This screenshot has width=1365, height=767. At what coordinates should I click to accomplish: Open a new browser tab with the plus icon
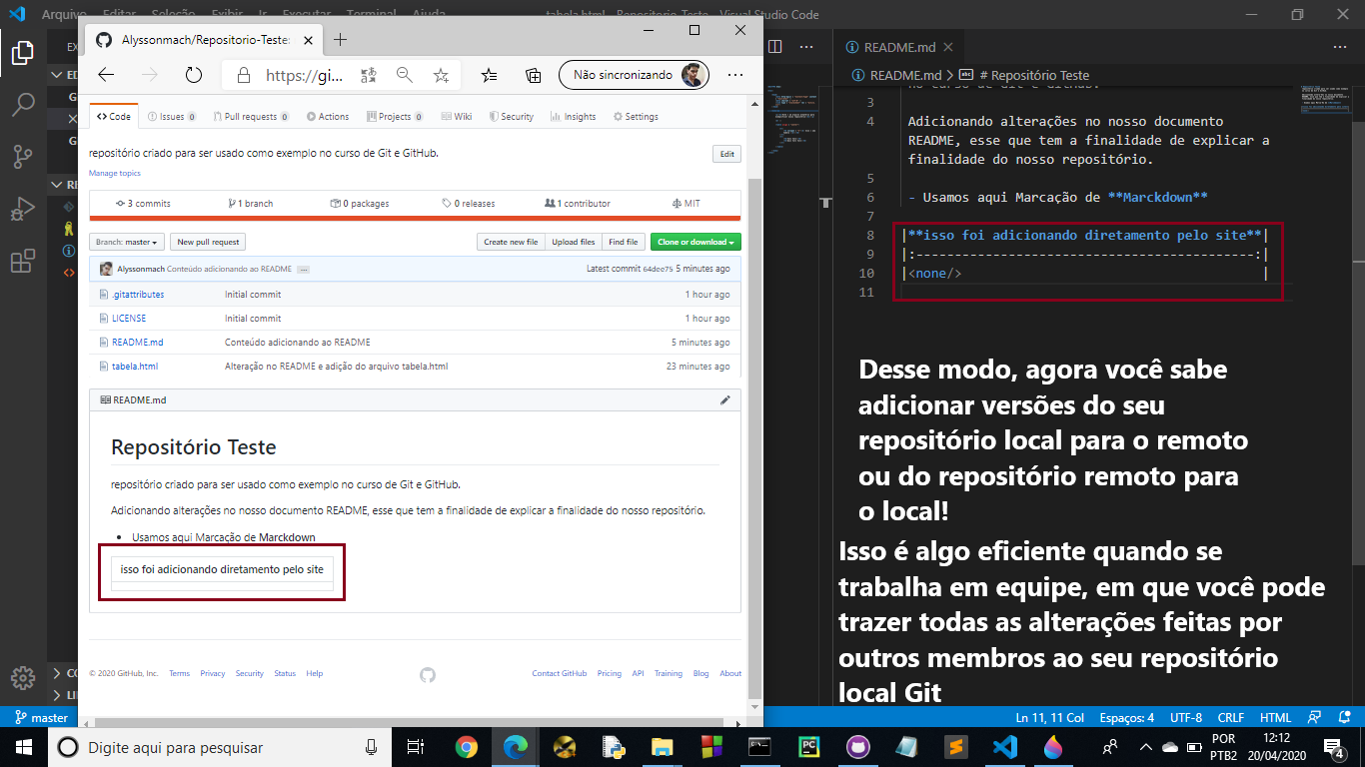coord(340,40)
